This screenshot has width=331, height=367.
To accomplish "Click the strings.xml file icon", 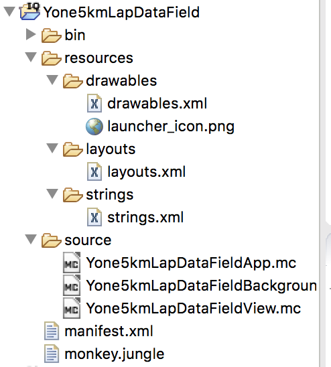I will pyautogui.click(x=94, y=217).
